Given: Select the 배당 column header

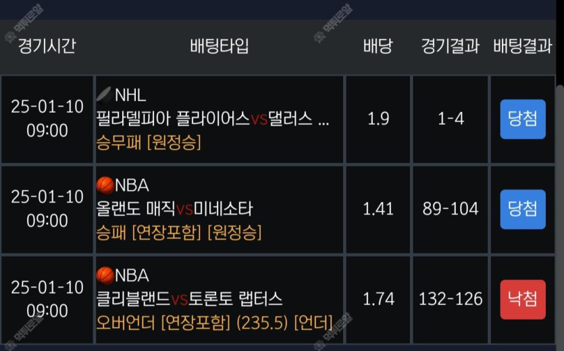Looking at the screenshot, I should tap(378, 46).
